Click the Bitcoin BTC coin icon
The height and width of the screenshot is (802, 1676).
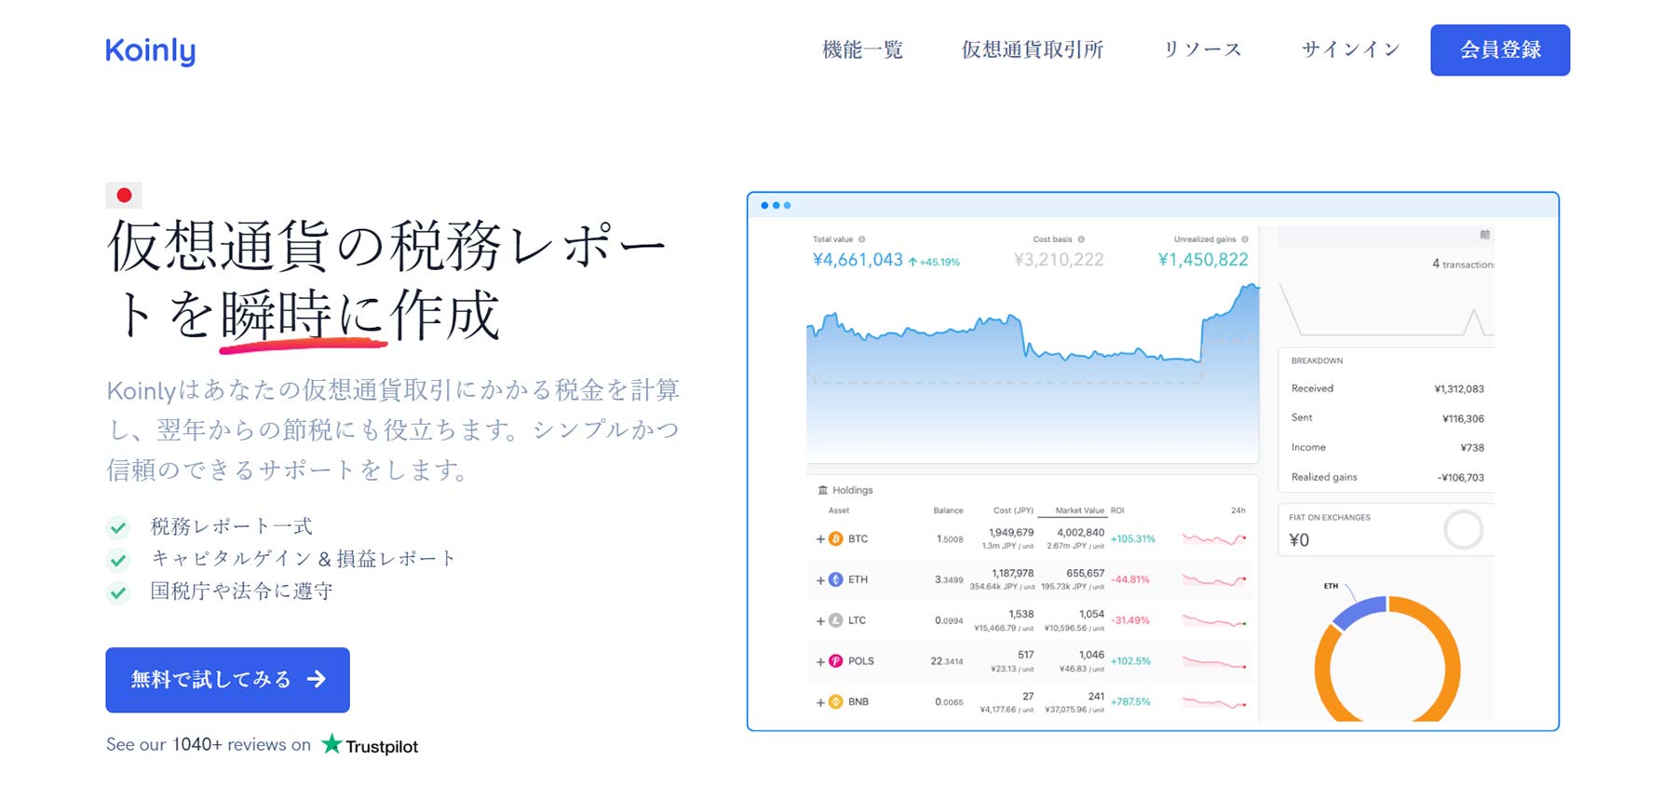[835, 539]
